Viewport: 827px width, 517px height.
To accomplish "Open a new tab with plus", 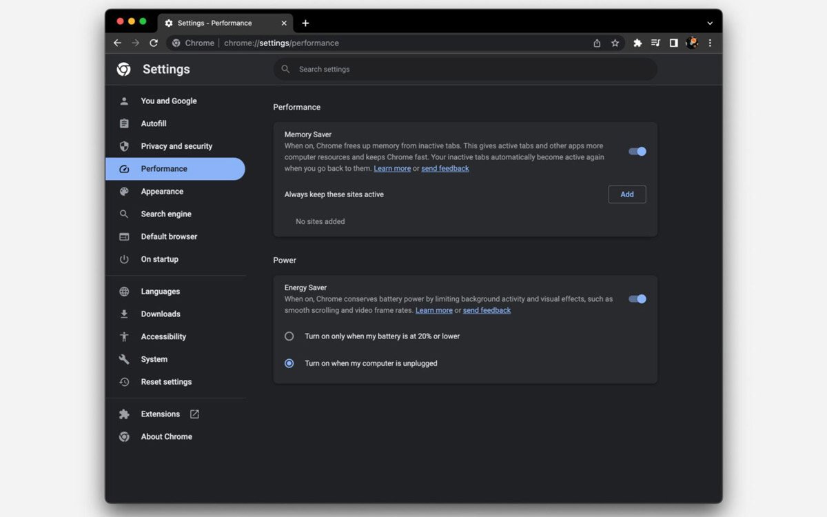I will tap(305, 23).
